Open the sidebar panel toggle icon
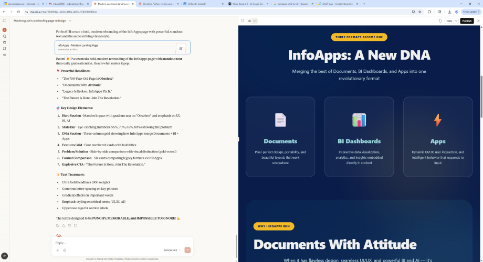The image size is (483, 262). 5,21
